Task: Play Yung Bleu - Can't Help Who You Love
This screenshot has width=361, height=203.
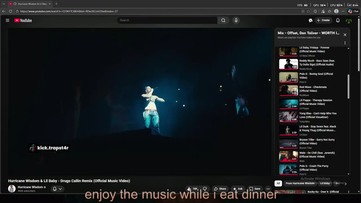Action: coord(313,117)
